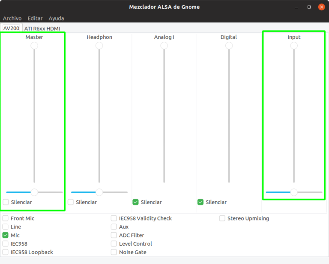Click the Input horizontal balance slider handle
This screenshot has width=329, height=264.
click(294, 192)
